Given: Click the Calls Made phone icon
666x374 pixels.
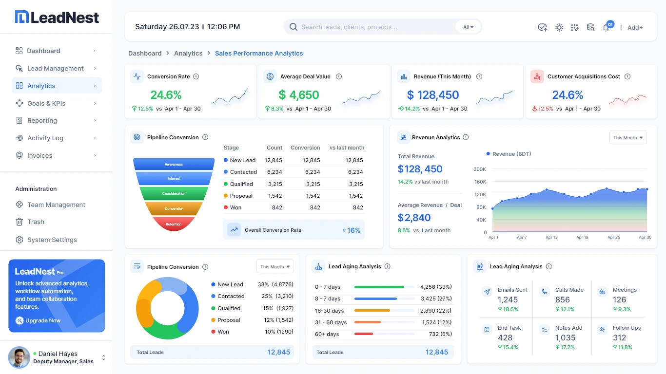Looking at the screenshot, I should coord(545,292).
